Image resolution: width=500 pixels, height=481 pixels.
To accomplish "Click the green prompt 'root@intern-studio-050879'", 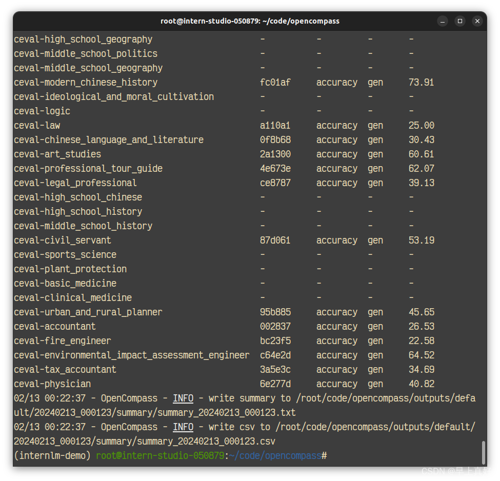I will click(160, 455).
